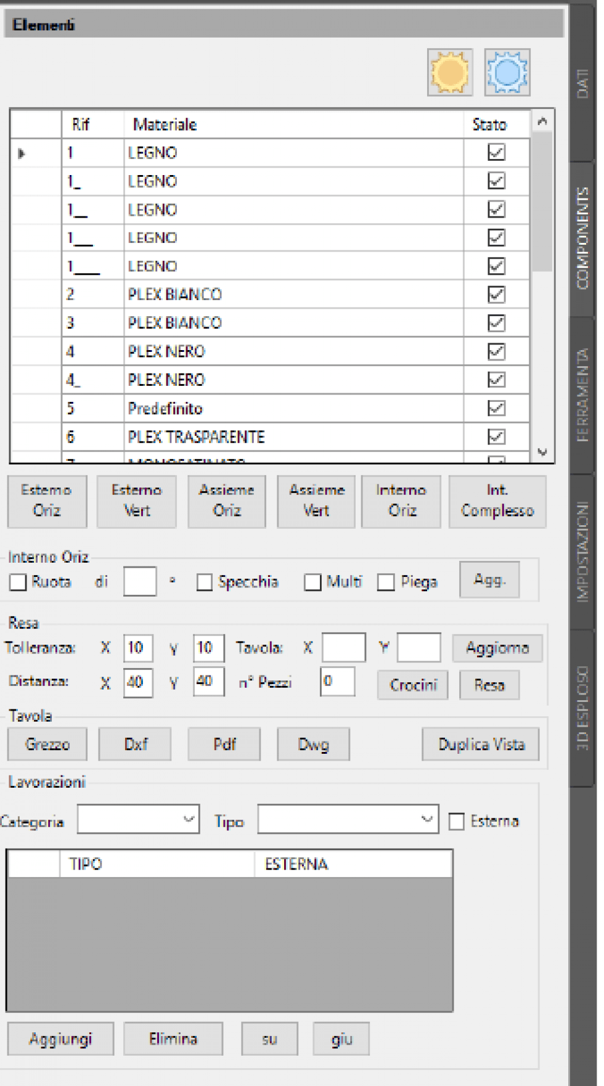This screenshot has height=1086, width=604.
Task: Click the Esterno Oriz button
Action: (x=47, y=500)
